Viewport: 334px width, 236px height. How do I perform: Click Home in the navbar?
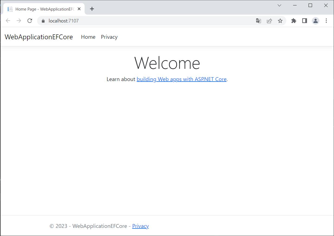tap(88, 37)
